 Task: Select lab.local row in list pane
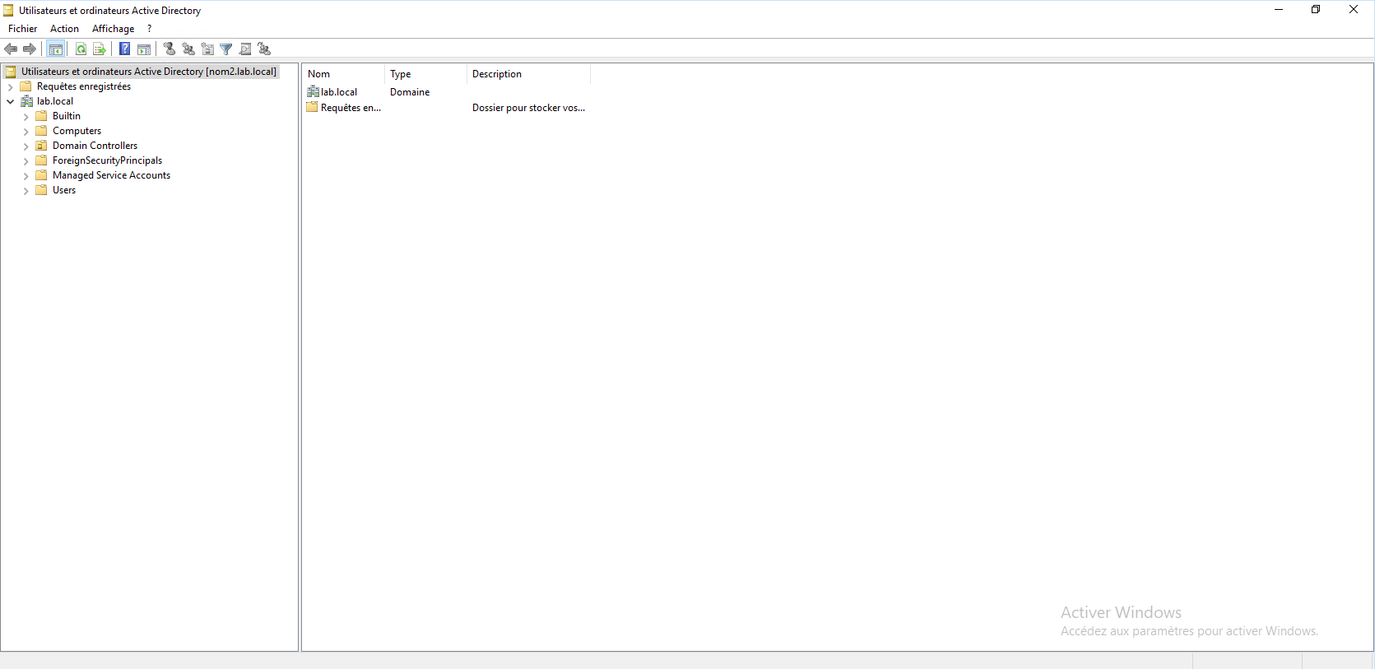339,92
